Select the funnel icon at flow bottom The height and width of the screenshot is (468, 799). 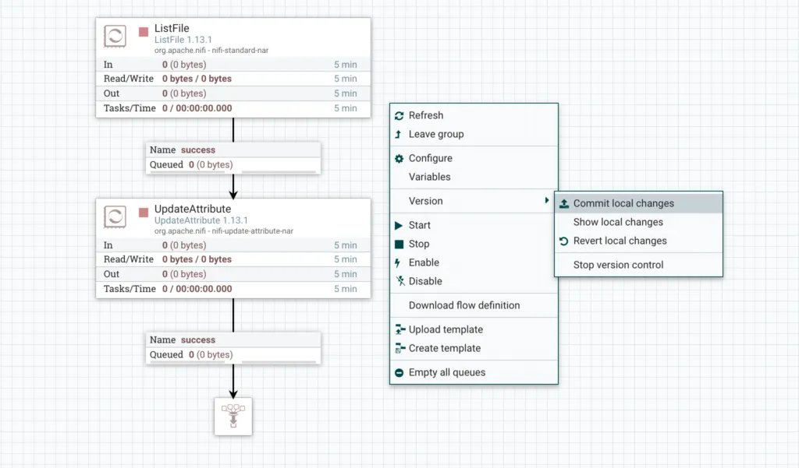coord(233,416)
